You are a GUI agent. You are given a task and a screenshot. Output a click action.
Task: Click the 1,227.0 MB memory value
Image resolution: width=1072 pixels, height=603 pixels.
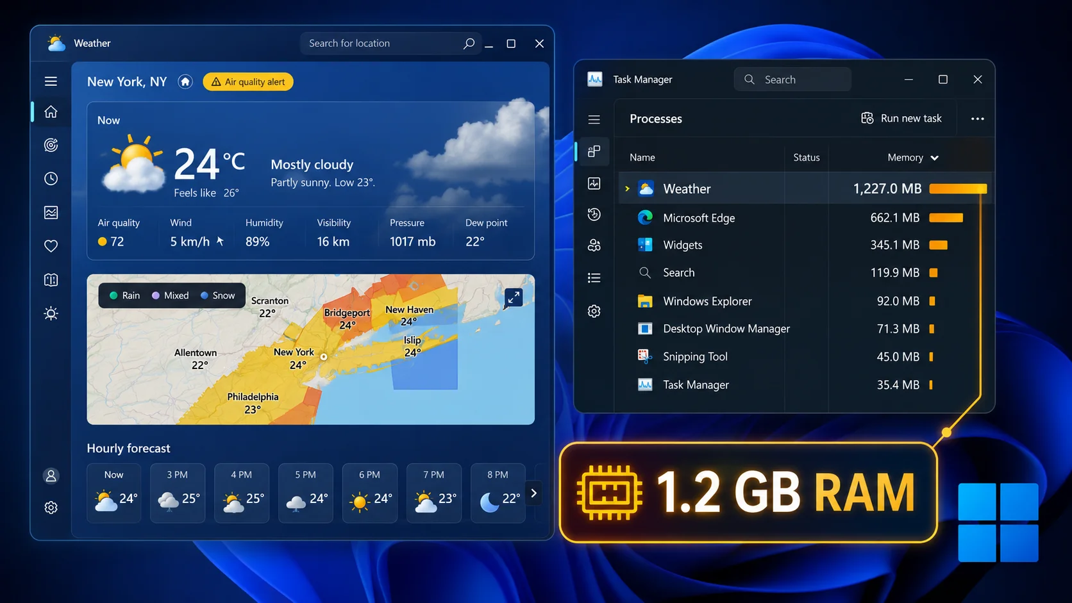coord(887,188)
